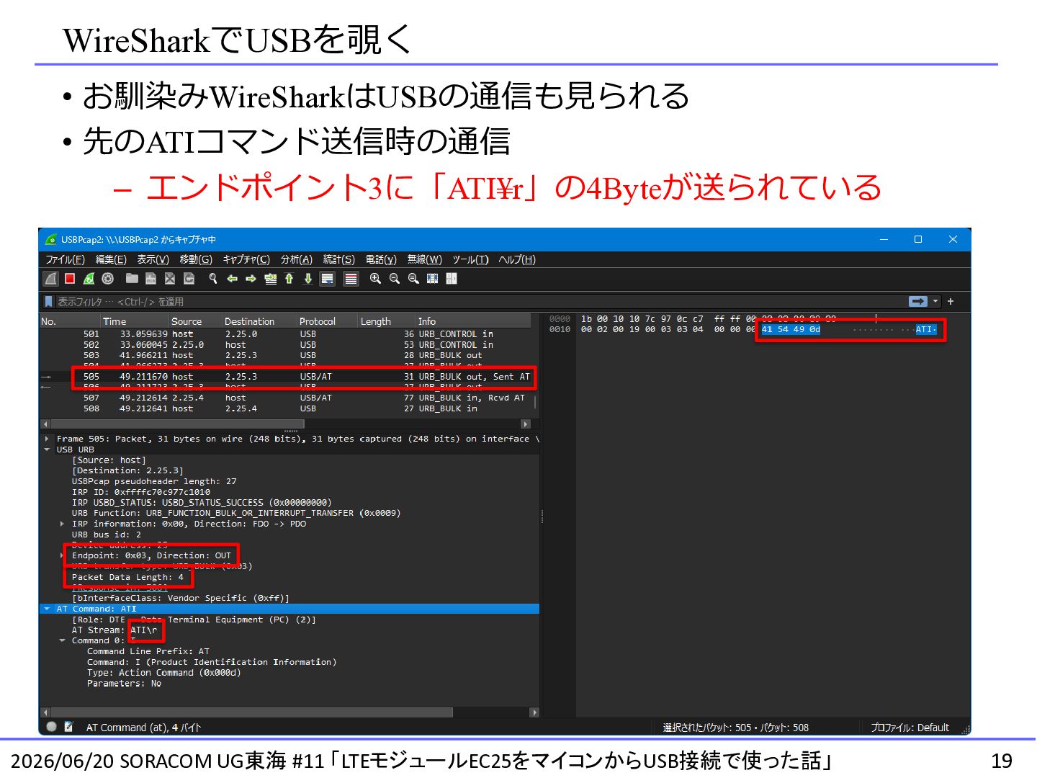This screenshot has width=1037, height=778.
Task: Zoom in on the packet text
Action: click(375, 279)
